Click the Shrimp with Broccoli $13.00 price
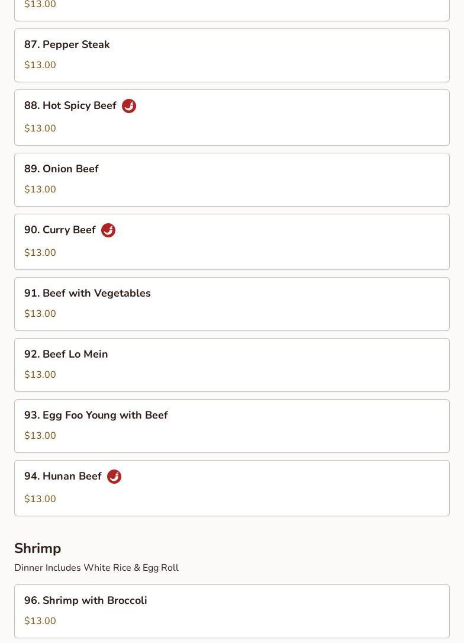Image resolution: width=464 pixels, height=643 pixels. tap(40, 621)
